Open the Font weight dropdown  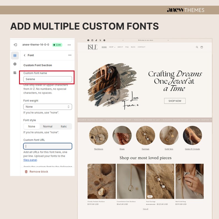(x=48, y=107)
